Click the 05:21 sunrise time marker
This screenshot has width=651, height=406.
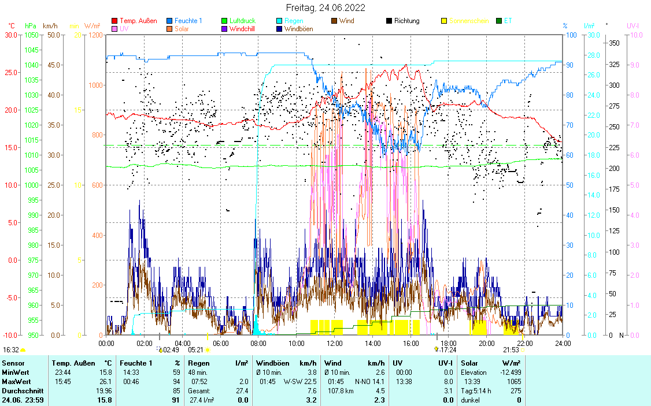click(196, 349)
